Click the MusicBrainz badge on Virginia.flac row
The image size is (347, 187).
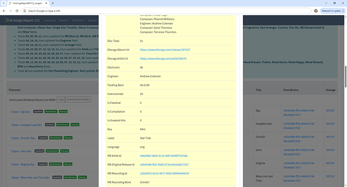pyautogui.click(x=55, y=164)
